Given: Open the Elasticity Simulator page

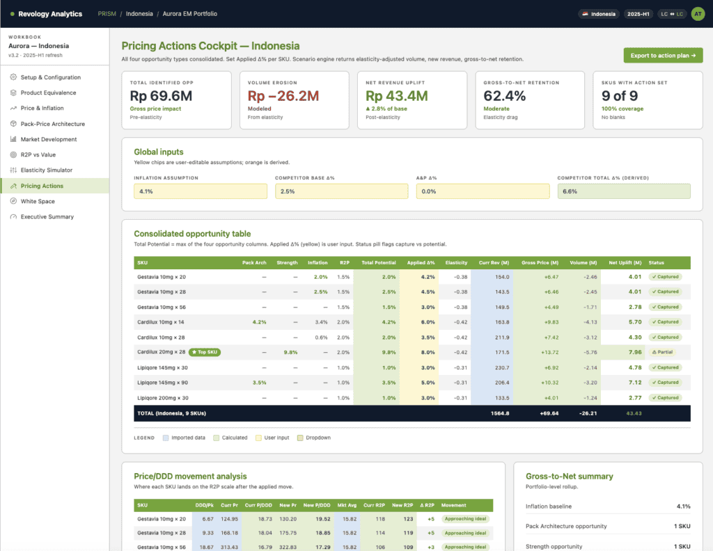Looking at the screenshot, I should pyautogui.click(x=54, y=170).
